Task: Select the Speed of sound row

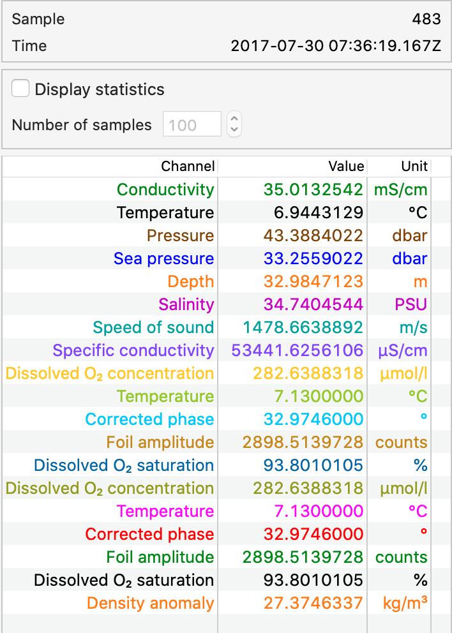Action: 153,327
